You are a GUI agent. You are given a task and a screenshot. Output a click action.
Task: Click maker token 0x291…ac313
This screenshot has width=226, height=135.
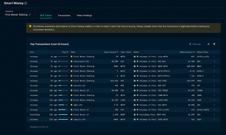[203, 56]
